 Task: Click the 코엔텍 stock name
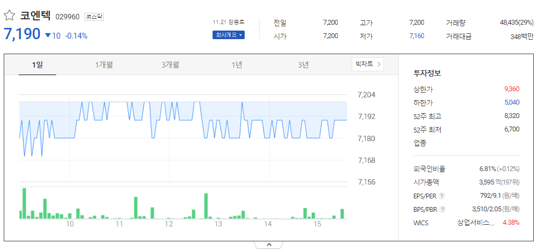click(x=35, y=16)
